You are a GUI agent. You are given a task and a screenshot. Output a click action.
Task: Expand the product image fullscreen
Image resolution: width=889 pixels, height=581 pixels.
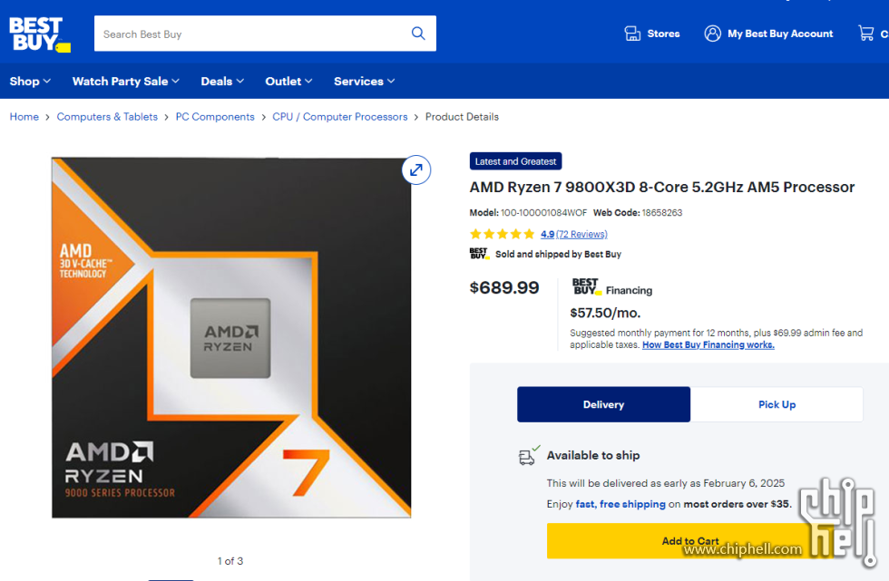tap(416, 169)
